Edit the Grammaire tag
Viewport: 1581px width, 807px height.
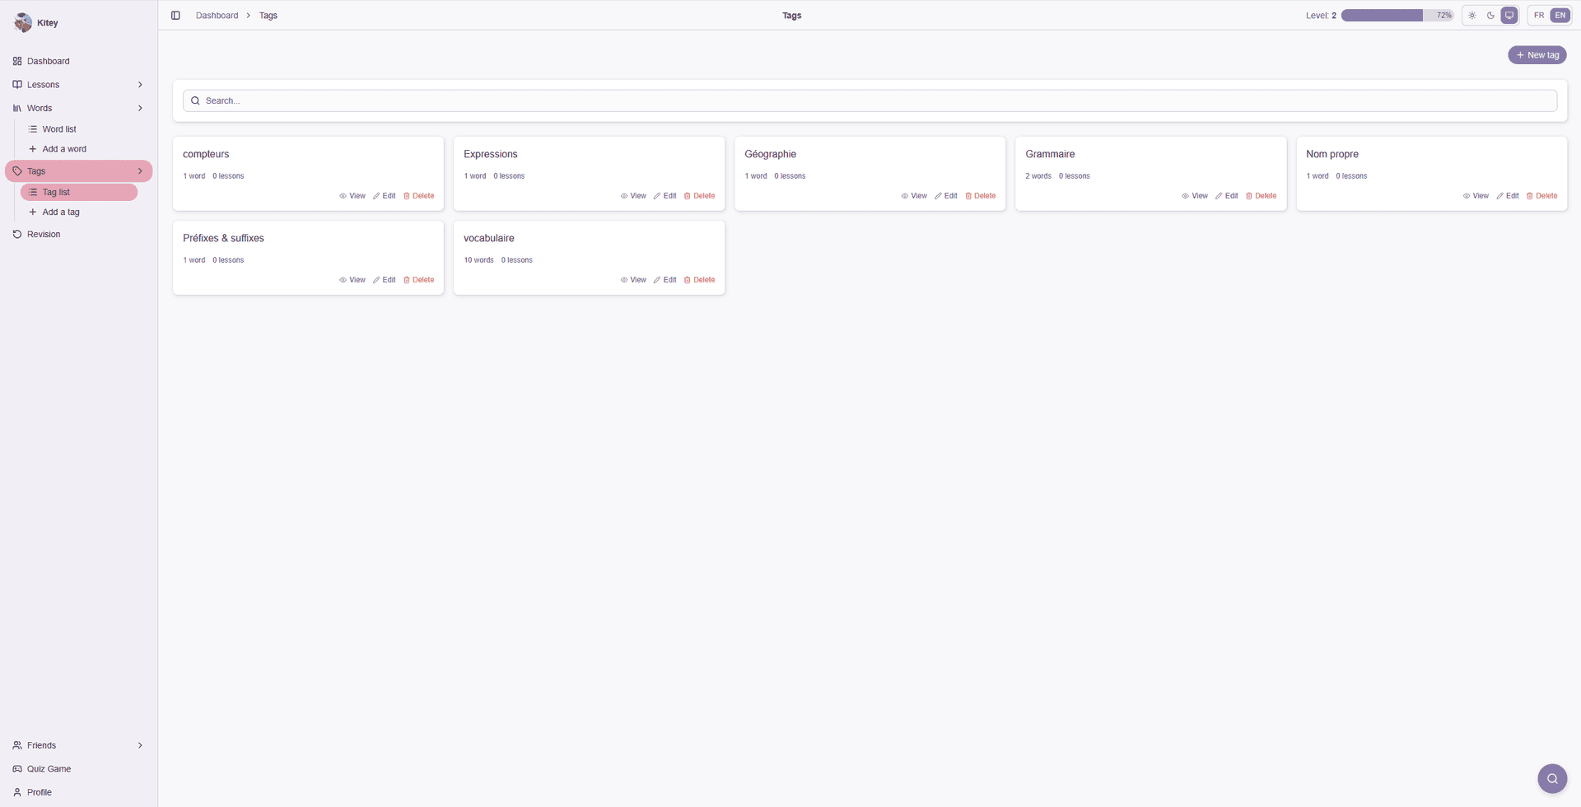1227,196
